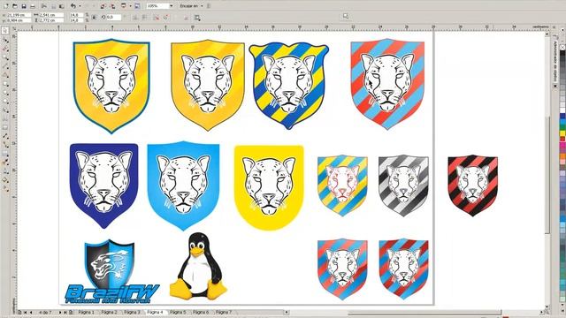
Task: Select the Table tool
Action: pos(5,127)
